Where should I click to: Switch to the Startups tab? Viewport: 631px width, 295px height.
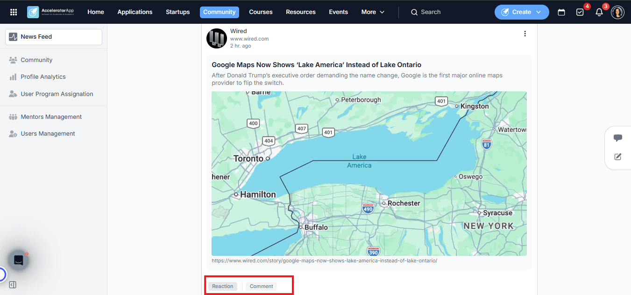tap(178, 12)
